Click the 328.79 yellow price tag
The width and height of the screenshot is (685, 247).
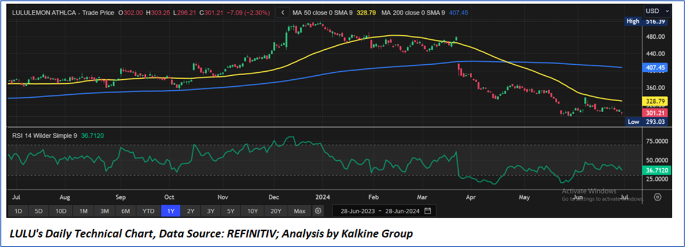click(x=654, y=101)
